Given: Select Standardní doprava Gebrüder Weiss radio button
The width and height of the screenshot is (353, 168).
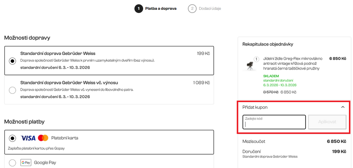Looking at the screenshot, I should (13, 61).
